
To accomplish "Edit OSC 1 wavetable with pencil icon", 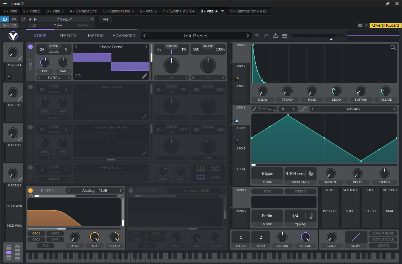I will pos(145,76).
